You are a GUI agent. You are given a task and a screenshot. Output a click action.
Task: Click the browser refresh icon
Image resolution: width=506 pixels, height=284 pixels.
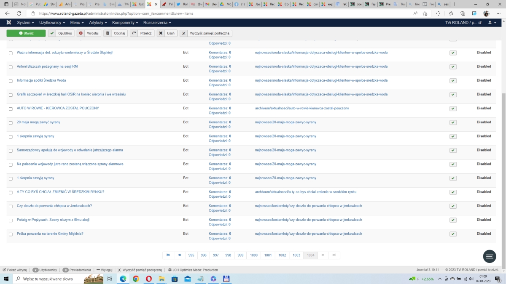pos(19,13)
